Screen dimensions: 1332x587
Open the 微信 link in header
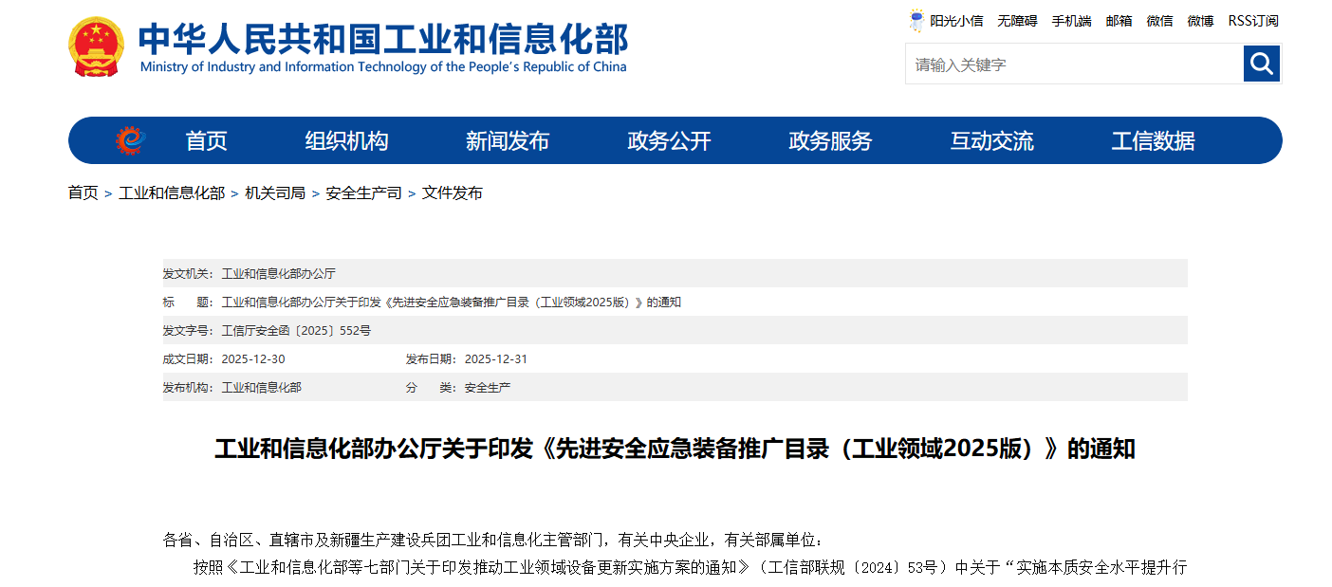(x=1159, y=21)
